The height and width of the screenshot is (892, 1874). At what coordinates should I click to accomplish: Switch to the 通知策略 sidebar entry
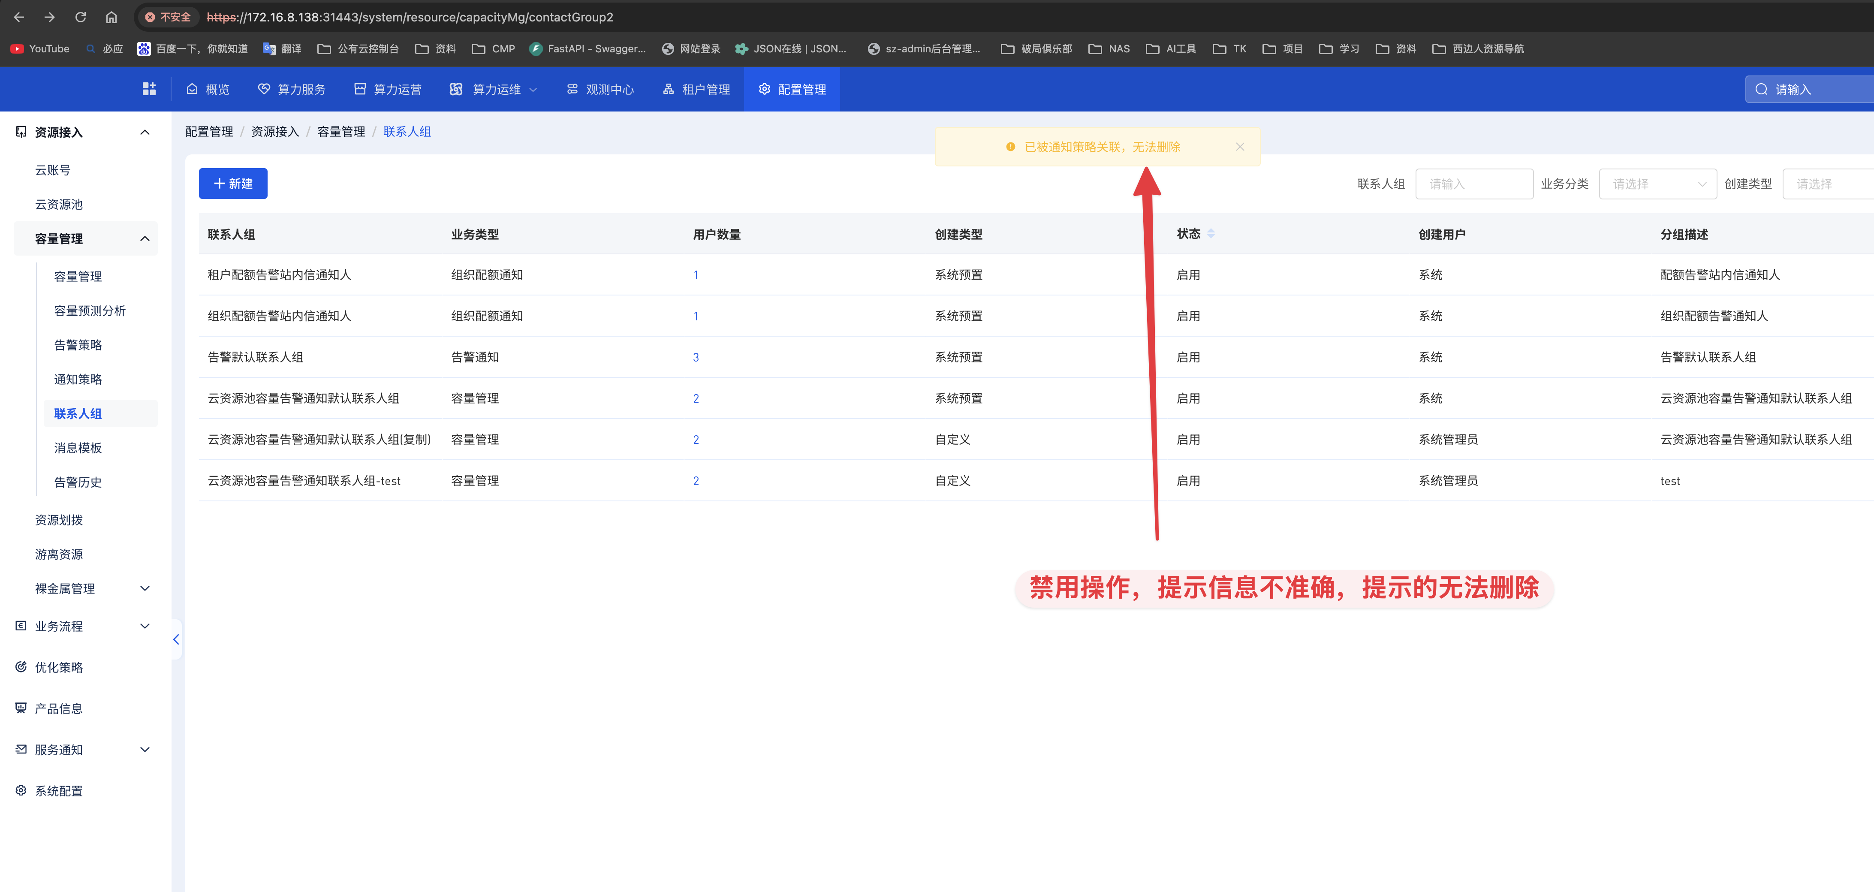pos(78,379)
